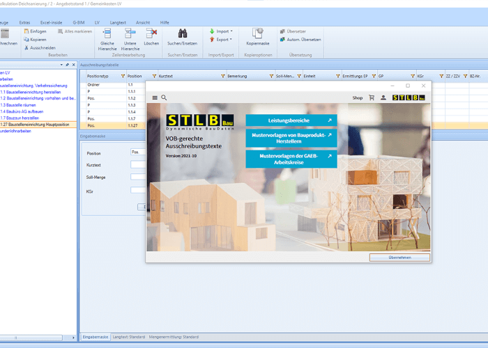Filter the KGr column
488x348 pixels.
point(441,76)
